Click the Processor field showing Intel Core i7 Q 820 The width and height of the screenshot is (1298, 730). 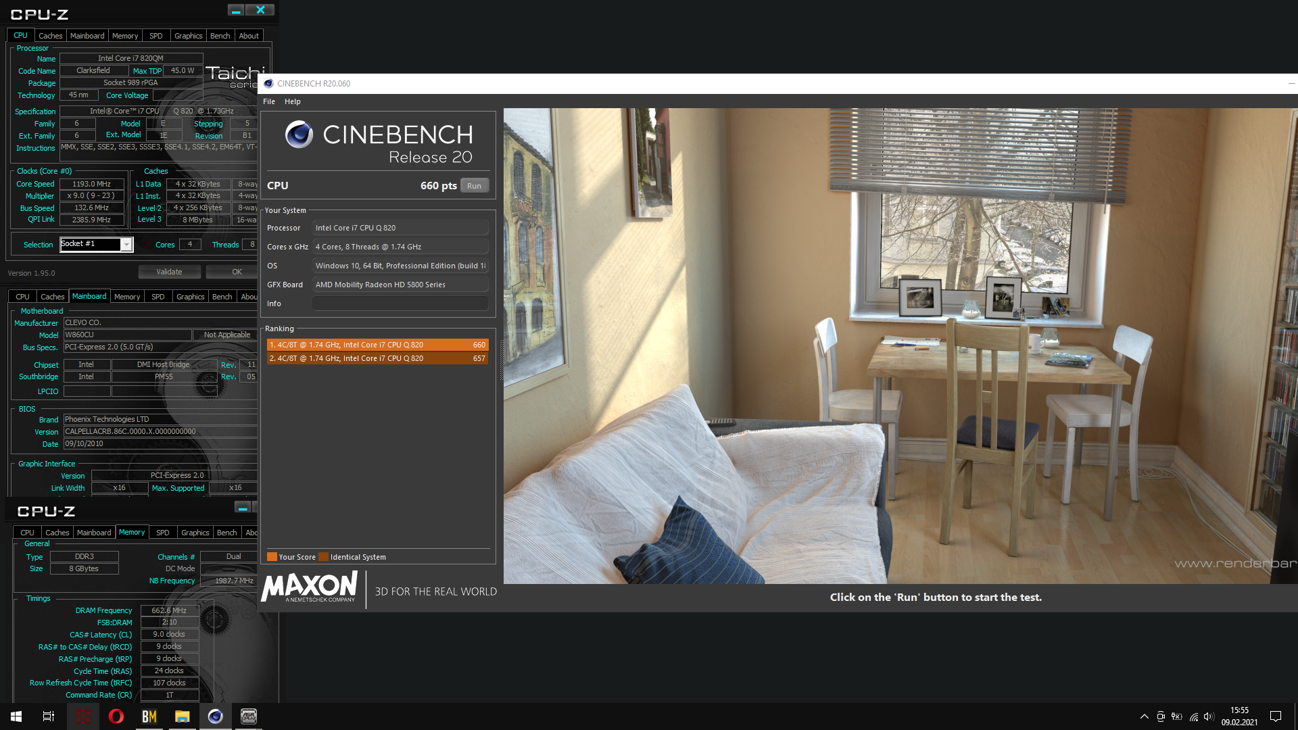click(x=400, y=228)
